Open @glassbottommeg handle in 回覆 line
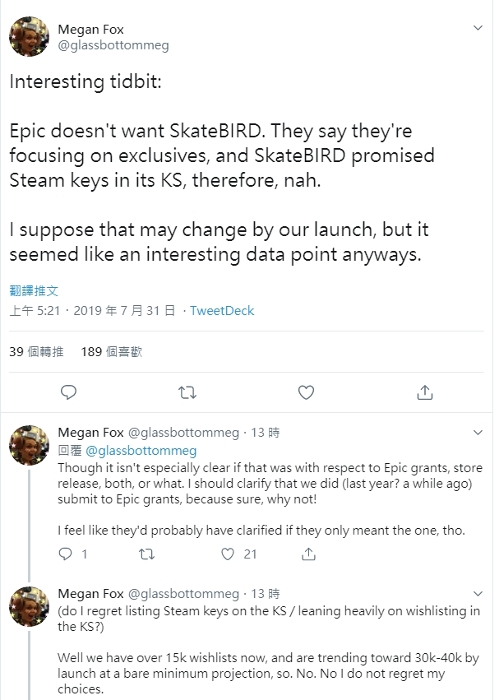 point(141,451)
